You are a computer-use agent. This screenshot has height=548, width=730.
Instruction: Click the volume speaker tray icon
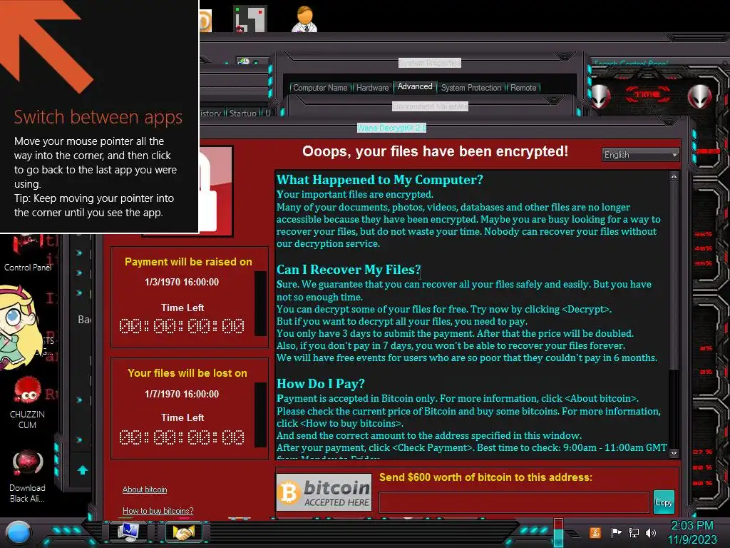[651, 532]
